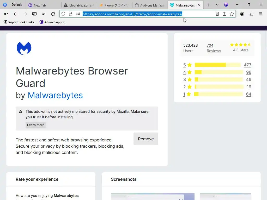
Task: Click the Remove add-on button
Action: click(146, 139)
